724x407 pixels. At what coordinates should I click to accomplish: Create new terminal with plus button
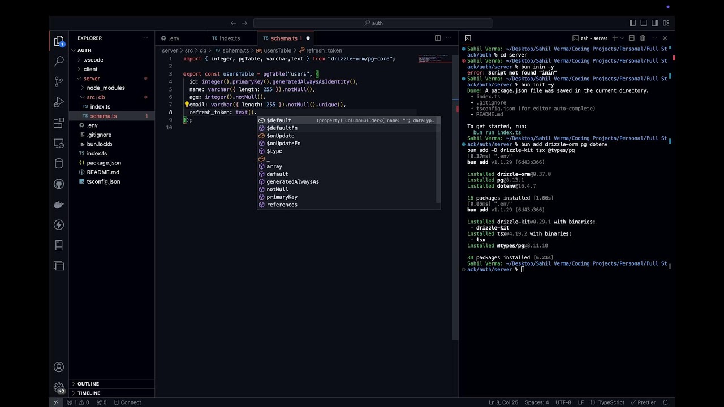point(615,38)
